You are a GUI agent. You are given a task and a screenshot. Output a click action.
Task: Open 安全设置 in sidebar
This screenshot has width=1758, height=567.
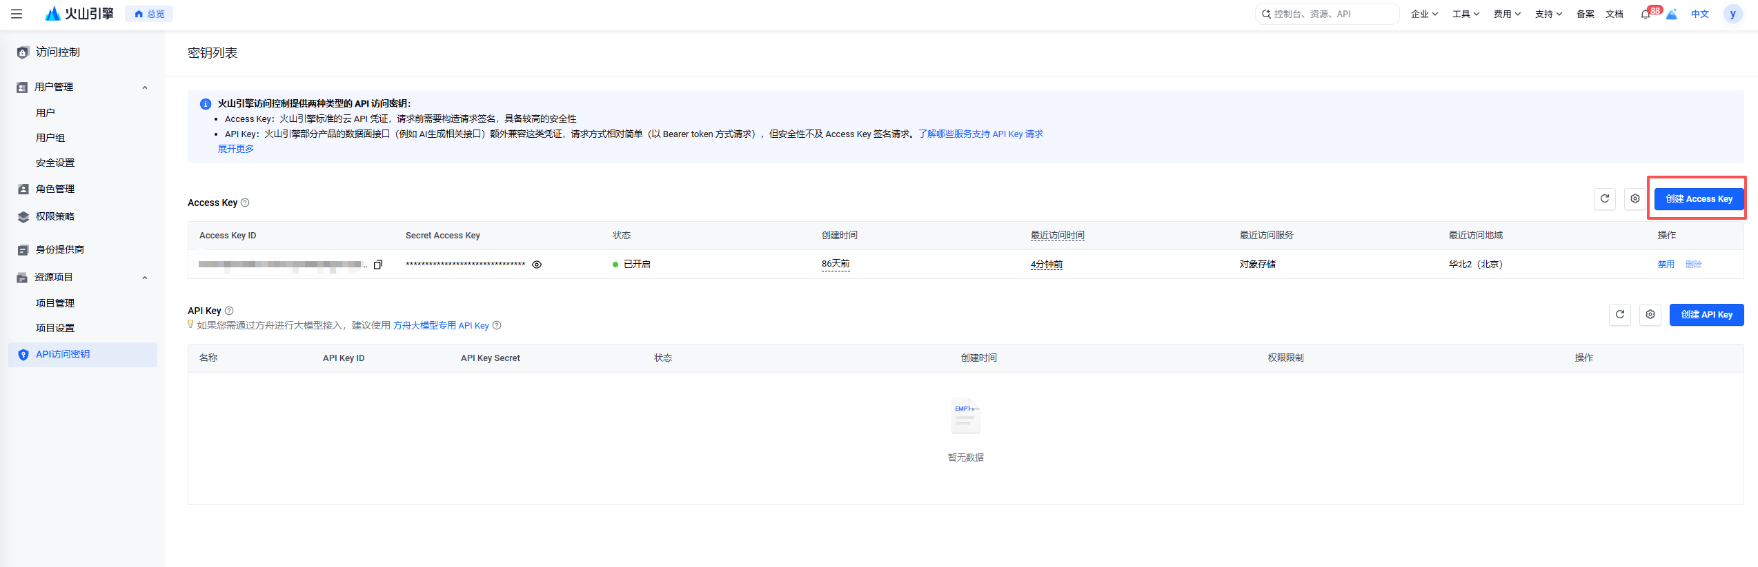tap(55, 163)
